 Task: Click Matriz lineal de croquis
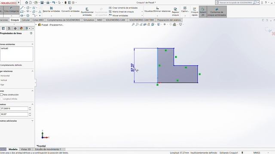(x=121, y=12)
